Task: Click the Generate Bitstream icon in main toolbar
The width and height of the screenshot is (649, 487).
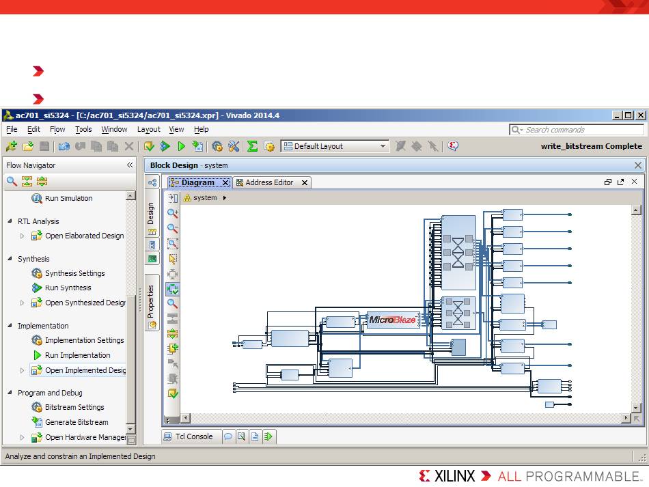Action: coord(197,146)
